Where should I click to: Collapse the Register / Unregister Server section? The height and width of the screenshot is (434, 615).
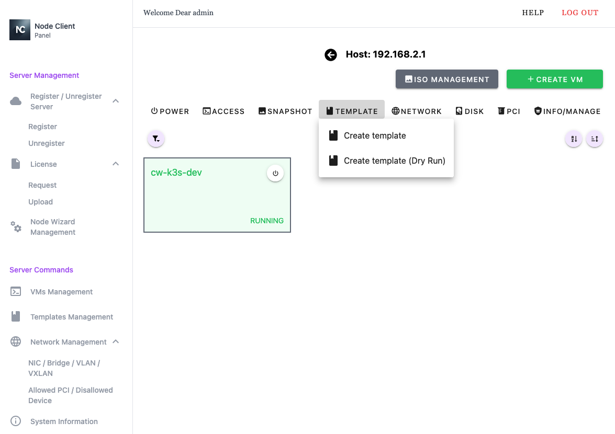116,101
